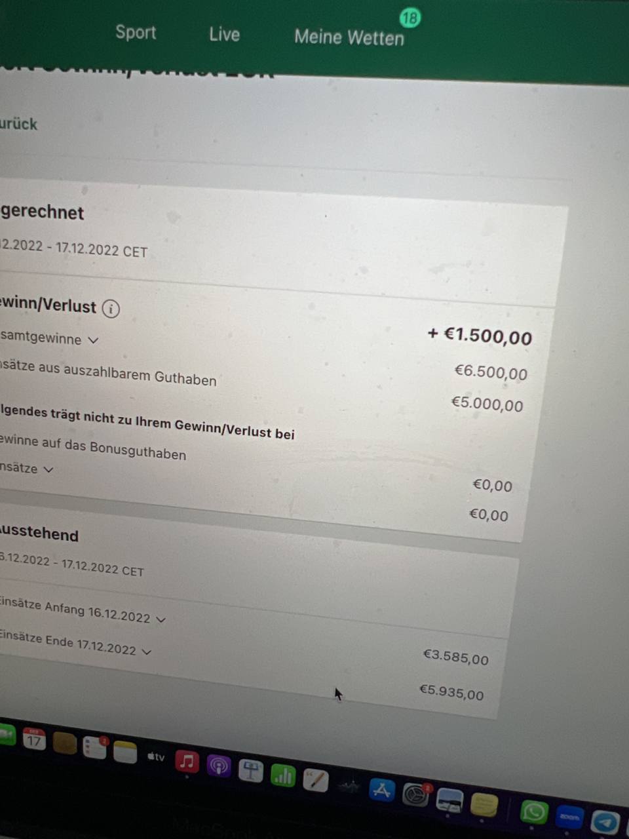Open Podcasts from the dock
Viewport: 629px width, 839px height.
[x=219, y=766]
